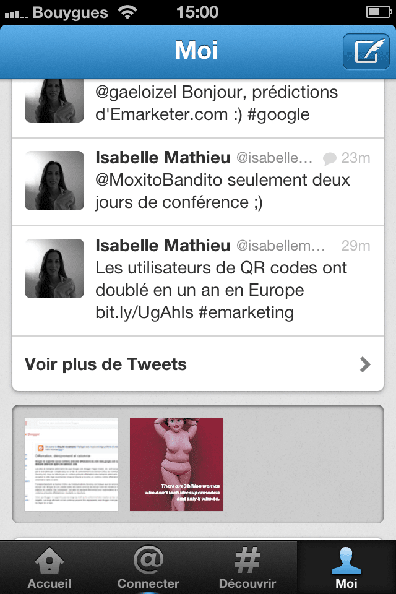This screenshot has height=594, width=396.
Task: Open the bit.ly/UgAhls link
Action: 144,312
